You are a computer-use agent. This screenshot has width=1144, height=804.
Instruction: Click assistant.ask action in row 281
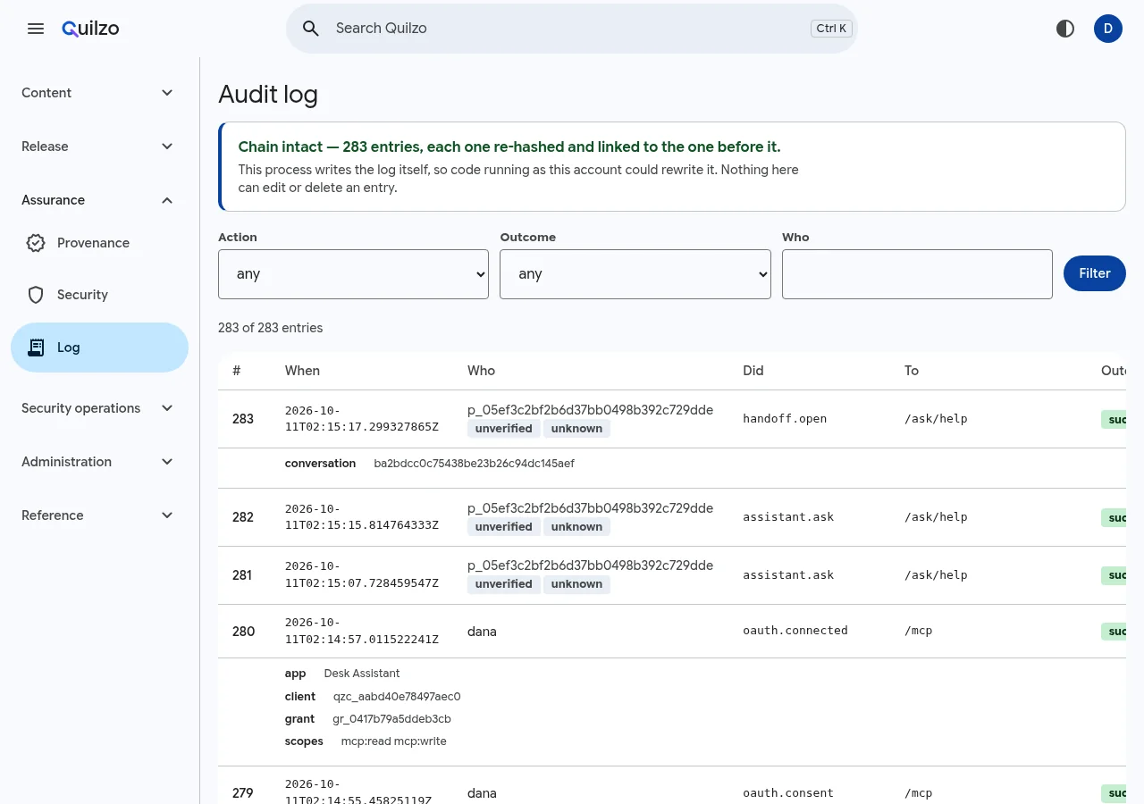[788, 575]
